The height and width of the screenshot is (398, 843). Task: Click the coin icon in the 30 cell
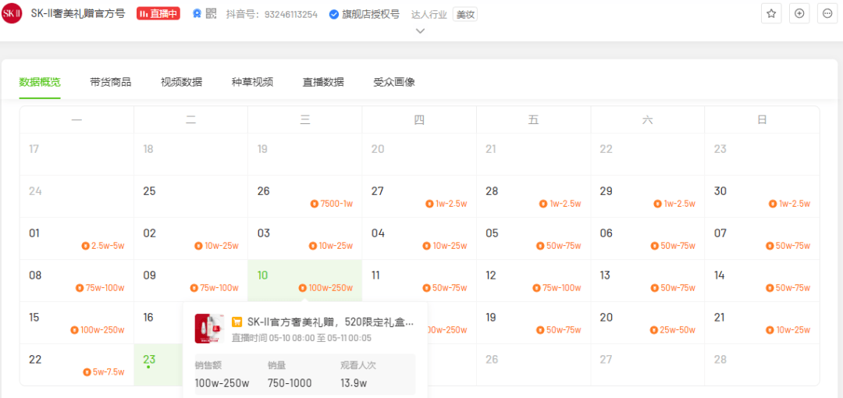[x=773, y=204]
